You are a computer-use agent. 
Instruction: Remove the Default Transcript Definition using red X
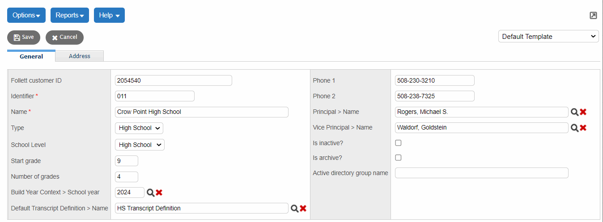click(303, 208)
